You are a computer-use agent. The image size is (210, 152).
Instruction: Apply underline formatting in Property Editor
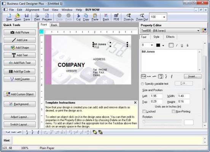(182, 45)
